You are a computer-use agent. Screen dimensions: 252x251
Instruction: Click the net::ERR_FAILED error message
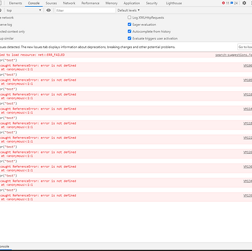(x=32, y=55)
